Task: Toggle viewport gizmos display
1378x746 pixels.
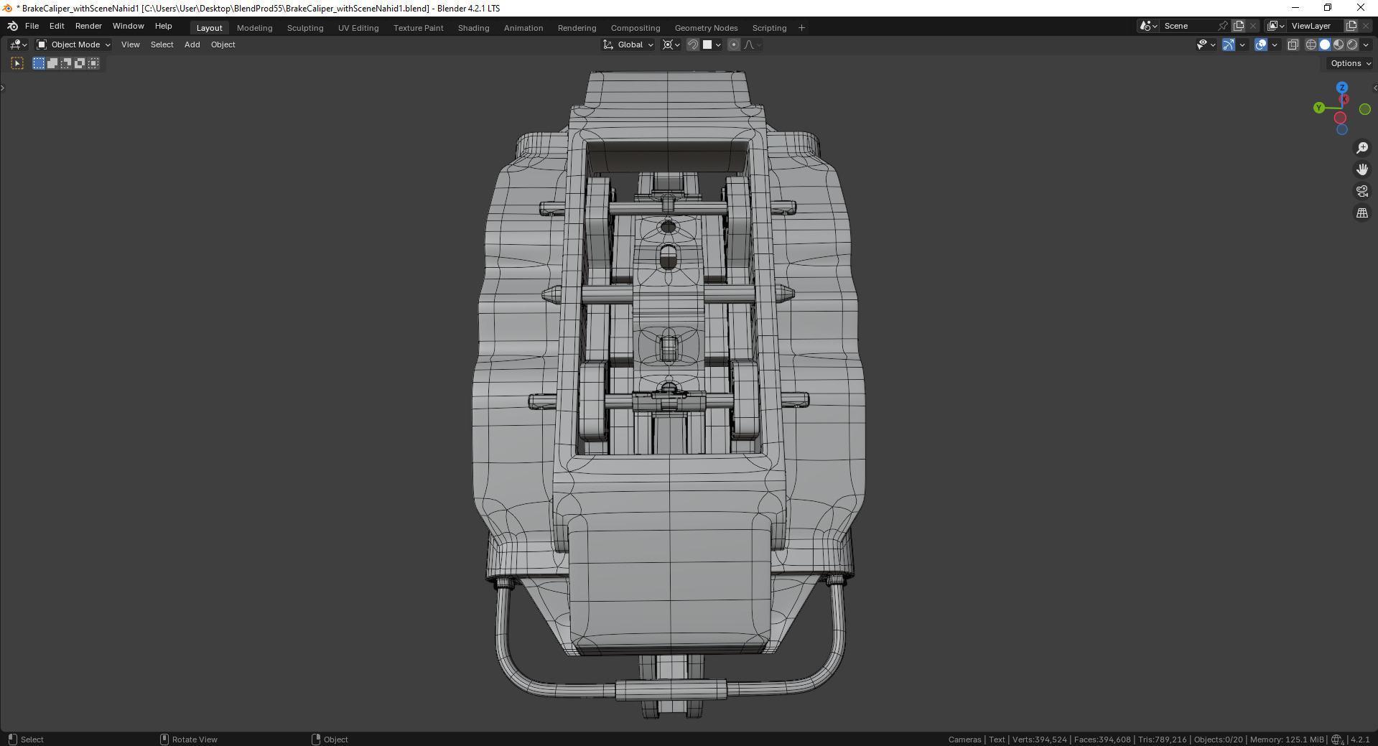Action: pyautogui.click(x=1229, y=45)
